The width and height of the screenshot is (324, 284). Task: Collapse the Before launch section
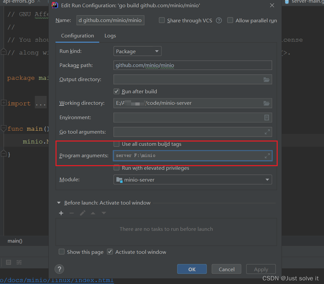point(59,203)
